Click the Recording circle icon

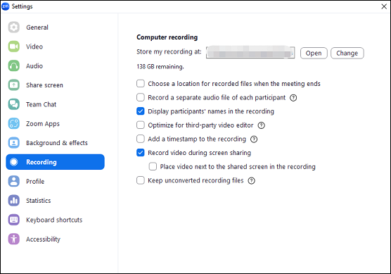click(x=14, y=162)
